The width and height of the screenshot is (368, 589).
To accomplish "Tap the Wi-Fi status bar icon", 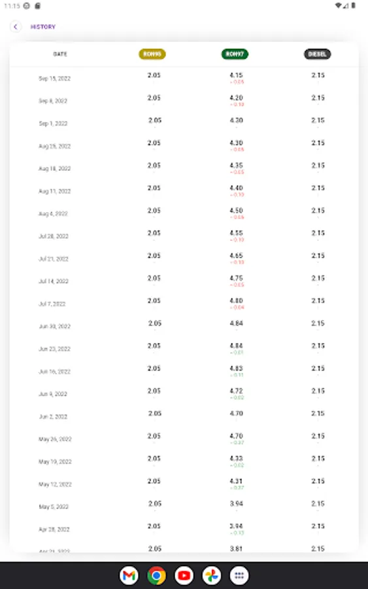I will 338,6.
